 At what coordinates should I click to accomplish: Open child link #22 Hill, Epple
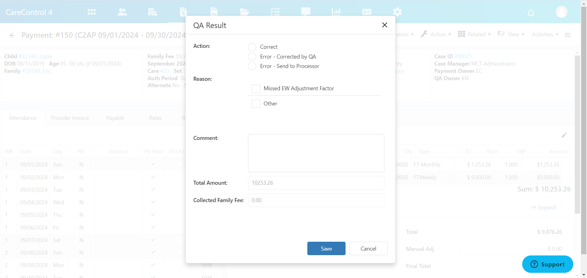pyautogui.click(x=35, y=56)
